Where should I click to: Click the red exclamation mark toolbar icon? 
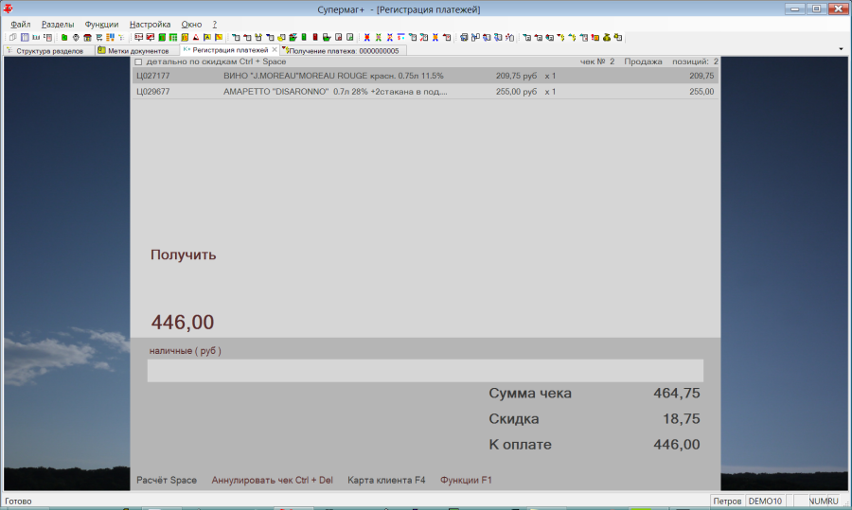[595, 38]
